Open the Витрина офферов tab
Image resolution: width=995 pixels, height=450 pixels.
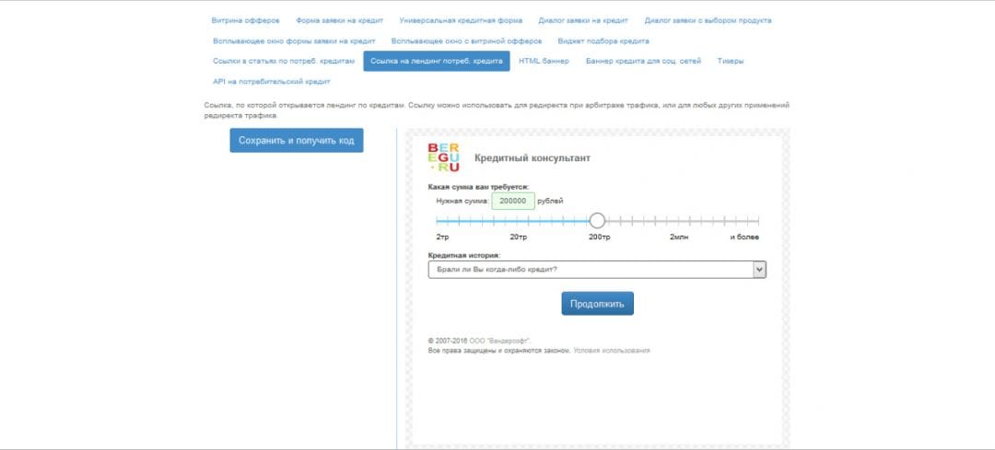245,20
